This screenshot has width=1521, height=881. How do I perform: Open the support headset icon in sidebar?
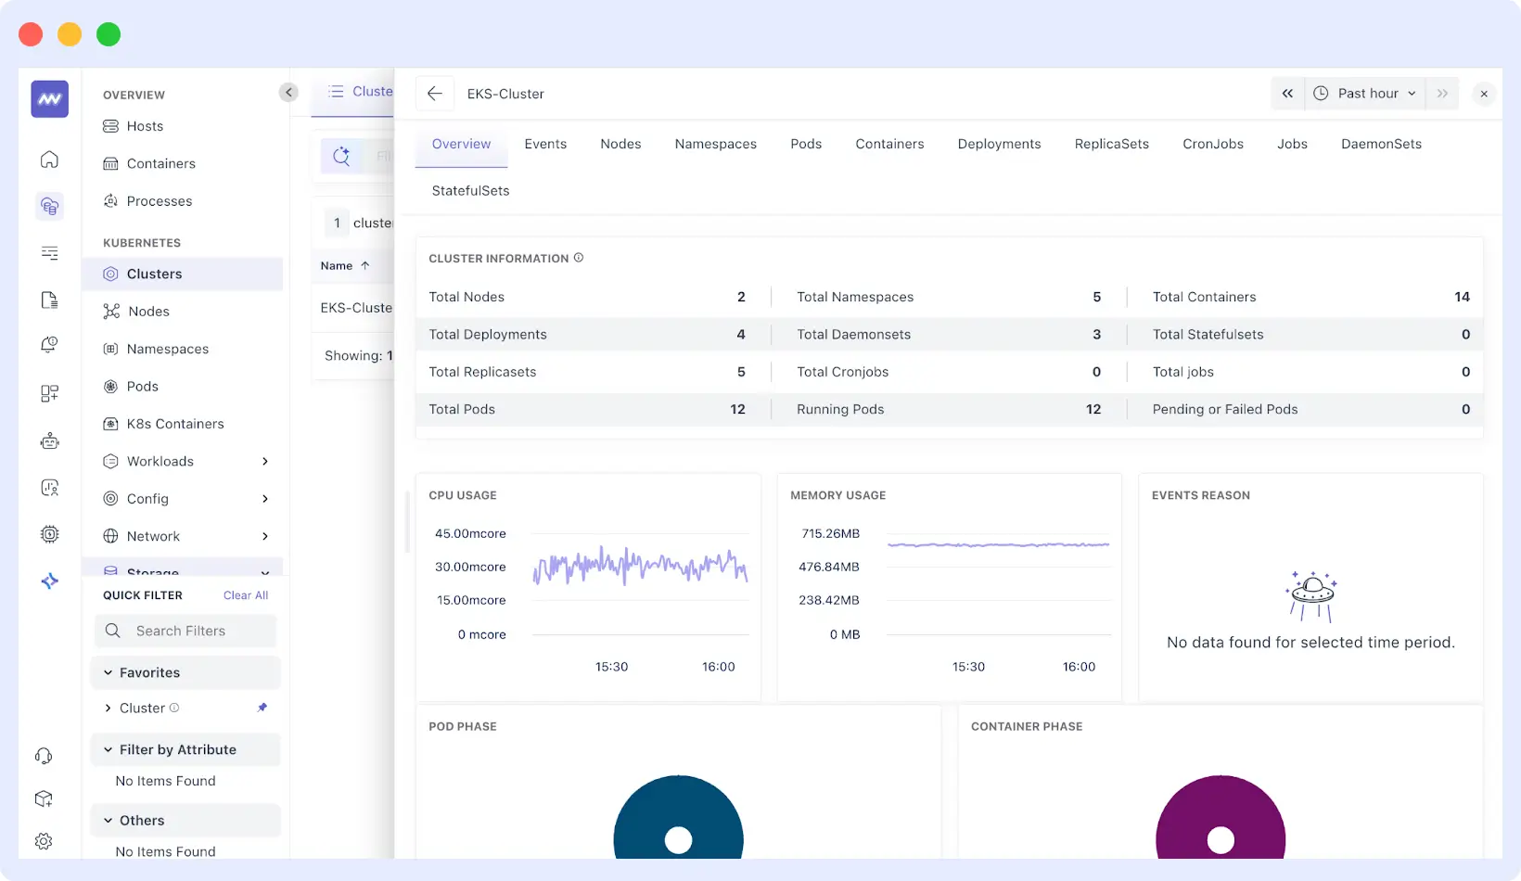point(44,755)
